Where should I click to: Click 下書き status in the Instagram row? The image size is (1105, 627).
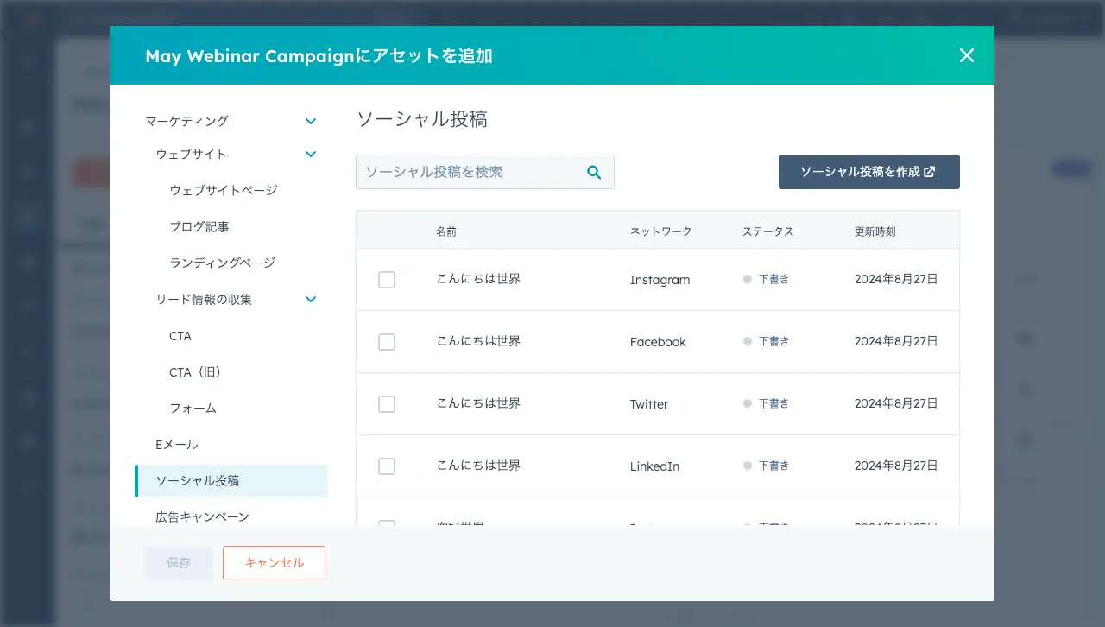pyautogui.click(x=773, y=279)
